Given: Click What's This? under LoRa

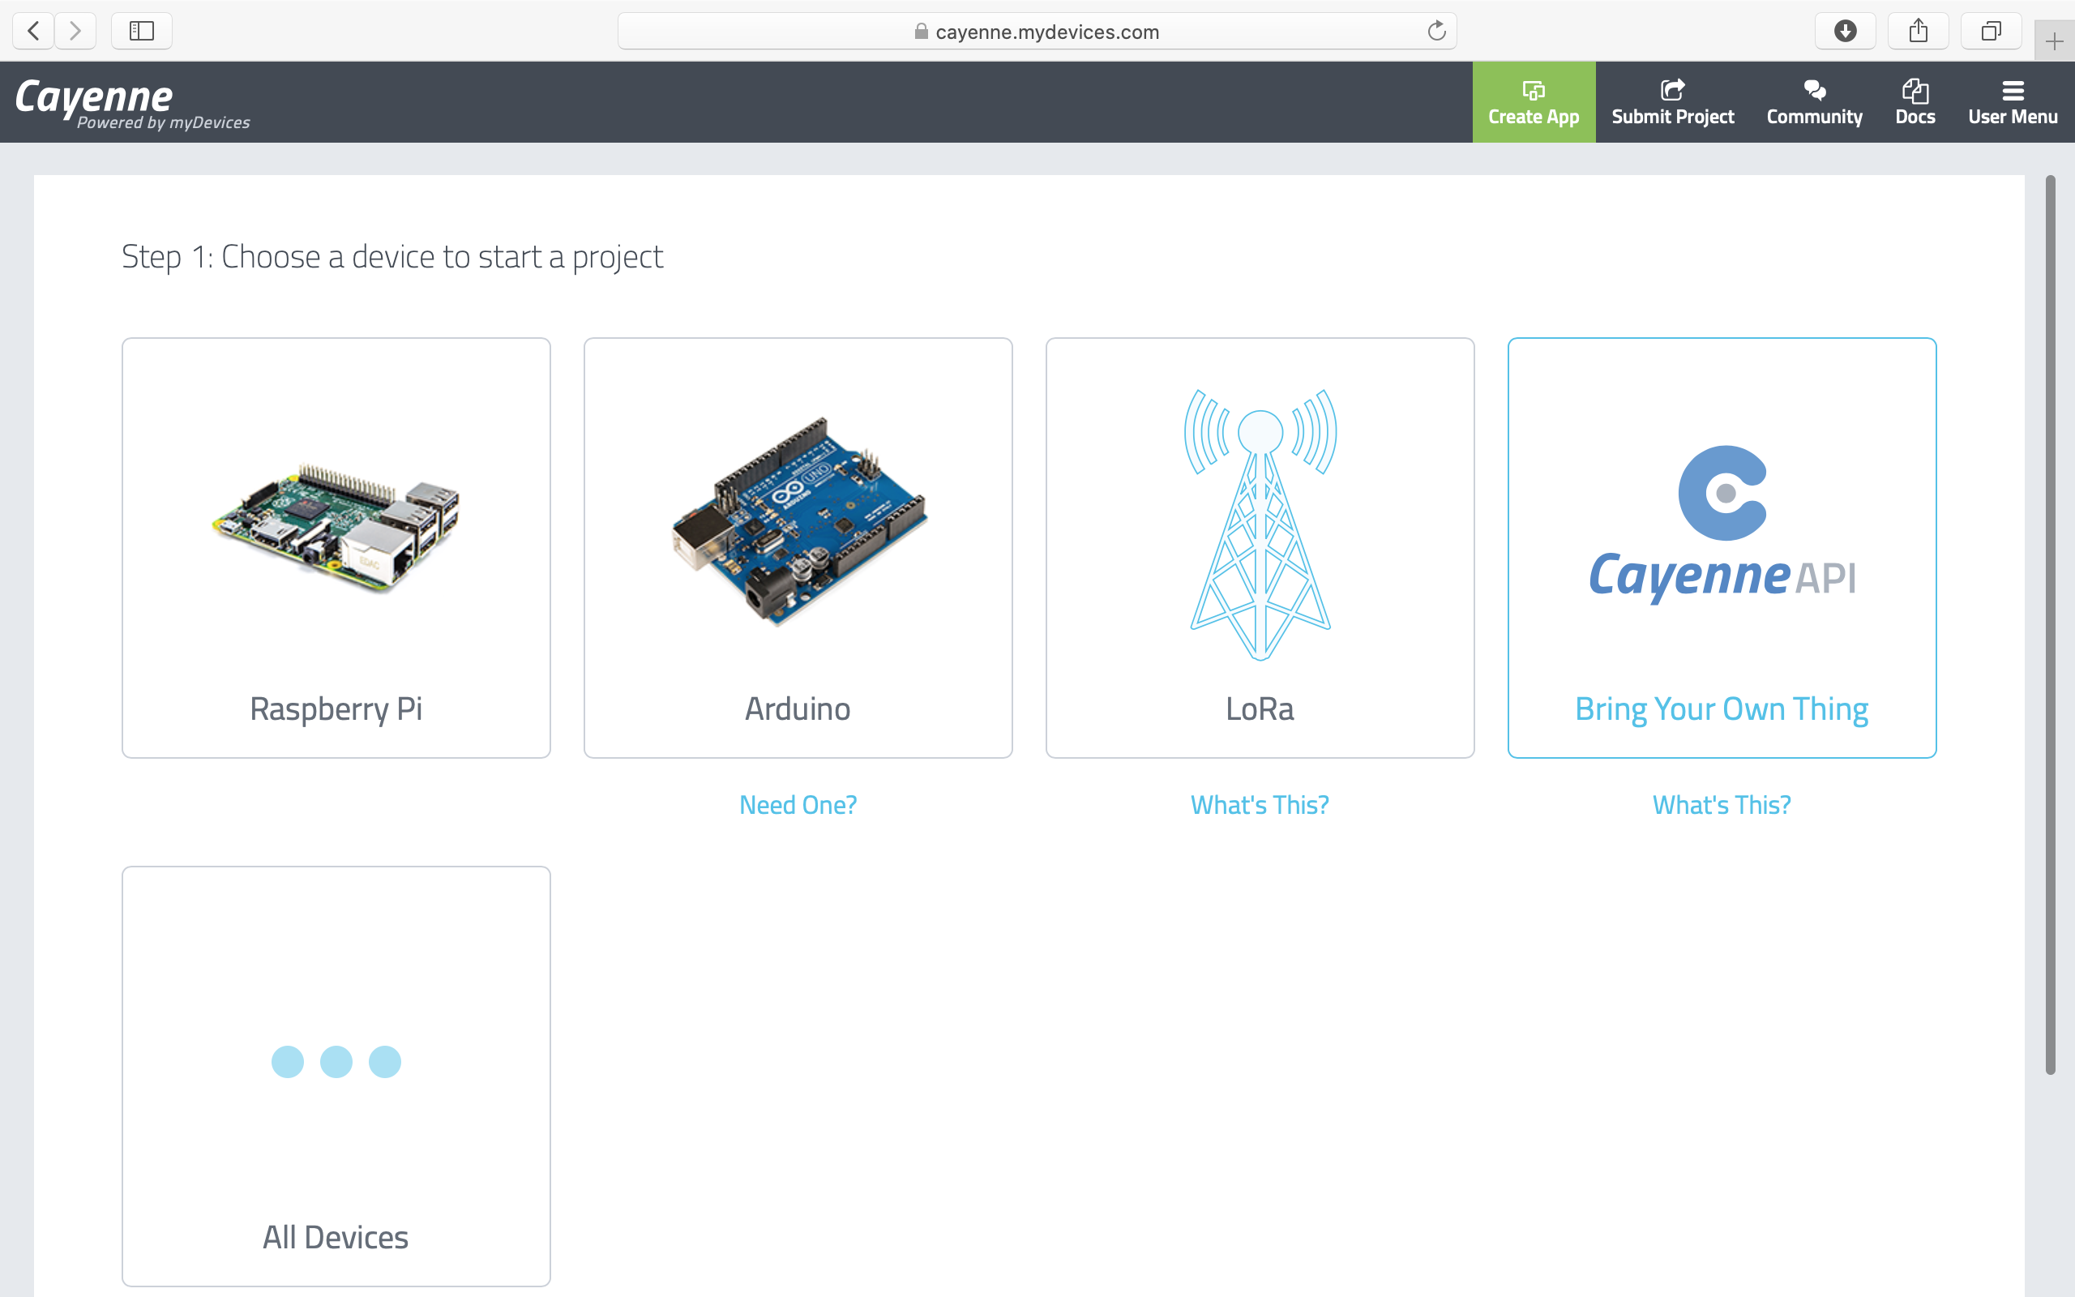Looking at the screenshot, I should (1260, 805).
